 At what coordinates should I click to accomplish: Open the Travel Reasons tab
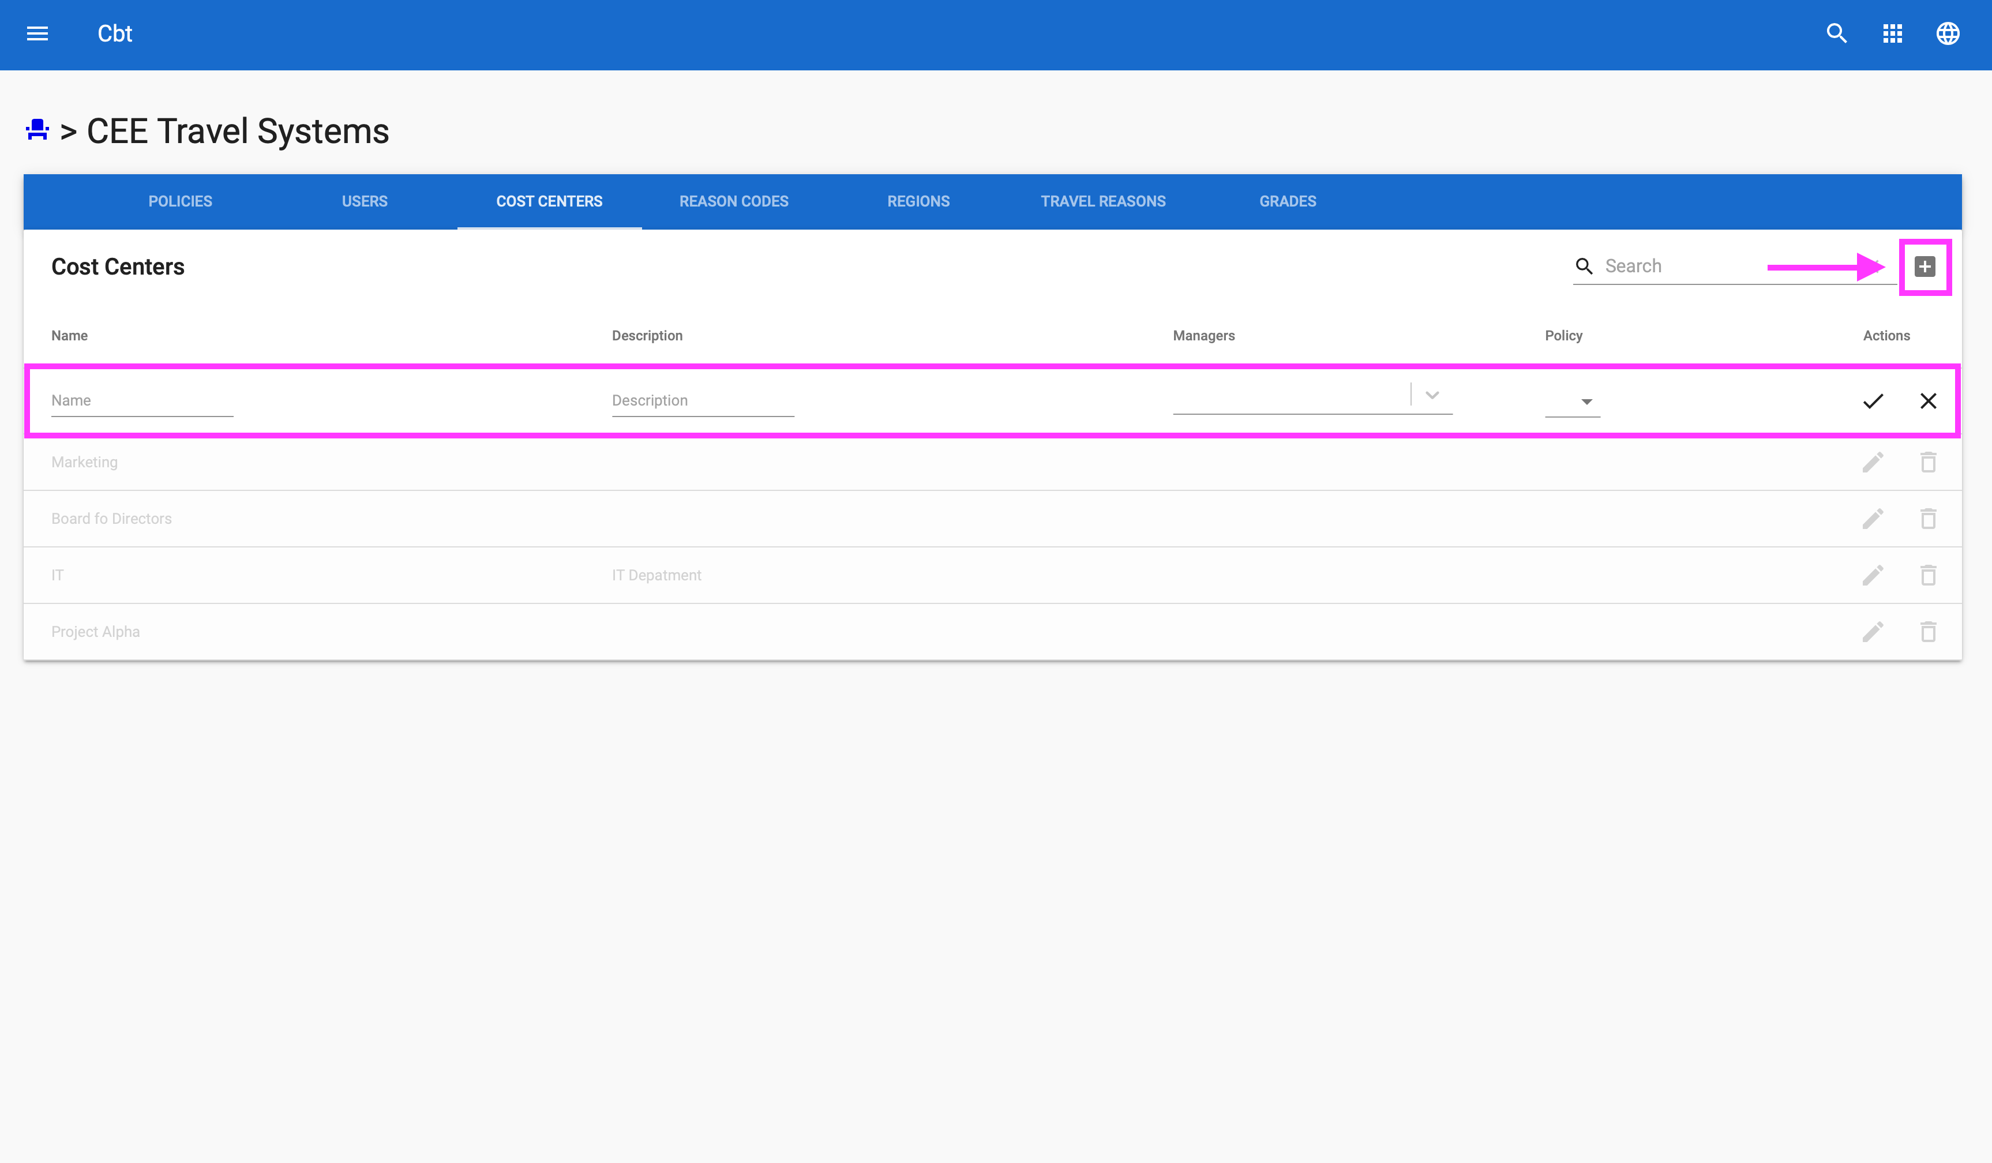[x=1102, y=201]
